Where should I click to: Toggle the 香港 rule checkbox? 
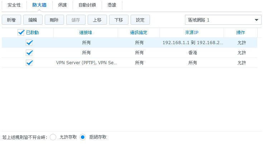[29, 53]
